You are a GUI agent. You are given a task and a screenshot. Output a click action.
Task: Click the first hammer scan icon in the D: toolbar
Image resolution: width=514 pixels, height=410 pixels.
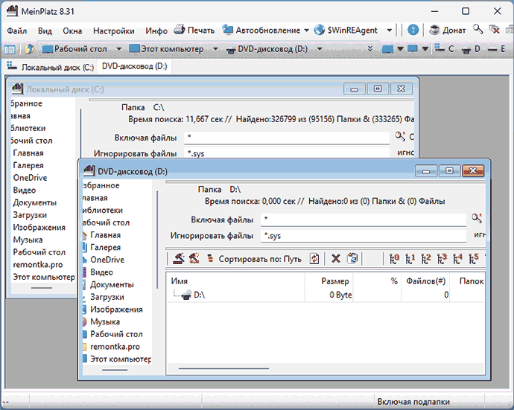tap(179, 258)
